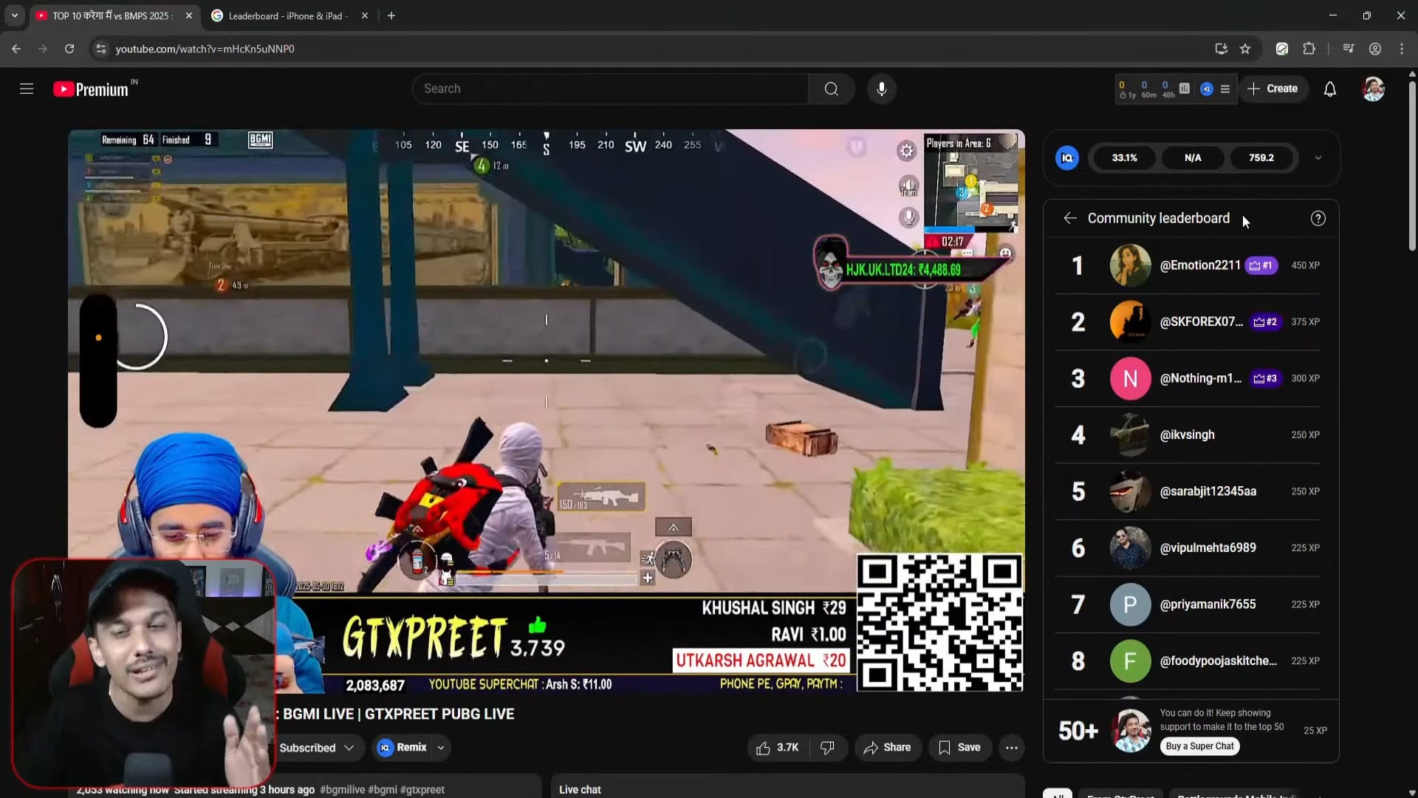Close the YouTube video tab

click(x=189, y=16)
